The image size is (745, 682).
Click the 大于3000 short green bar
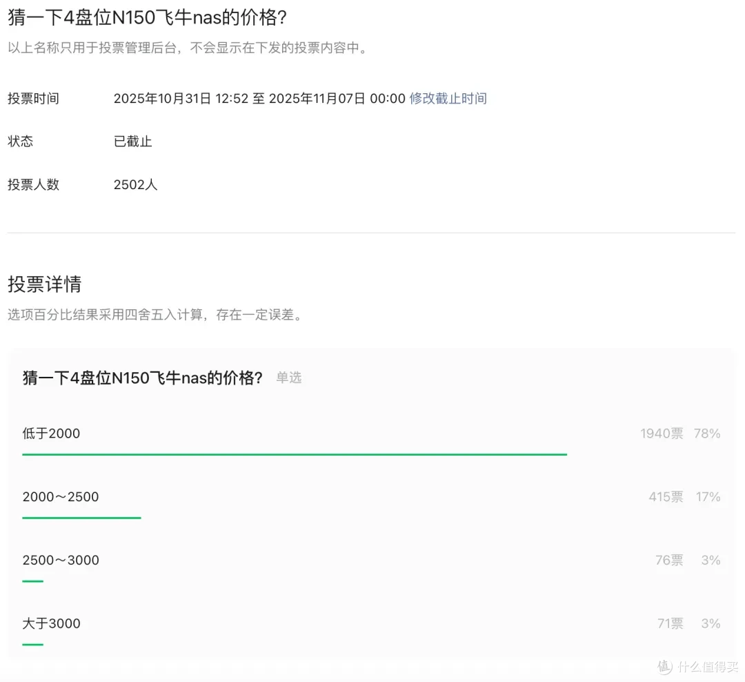33,645
